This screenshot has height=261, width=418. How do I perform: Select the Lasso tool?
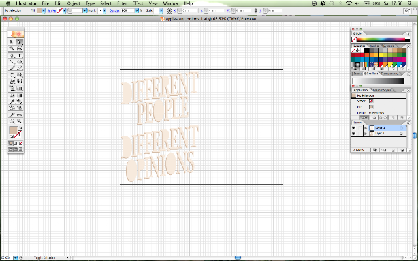tap(19, 48)
